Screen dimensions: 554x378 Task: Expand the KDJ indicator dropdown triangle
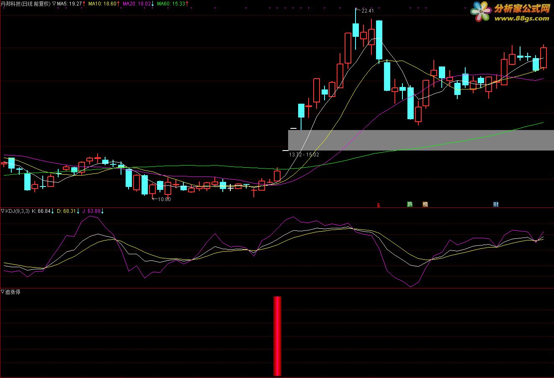[x=3, y=211]
